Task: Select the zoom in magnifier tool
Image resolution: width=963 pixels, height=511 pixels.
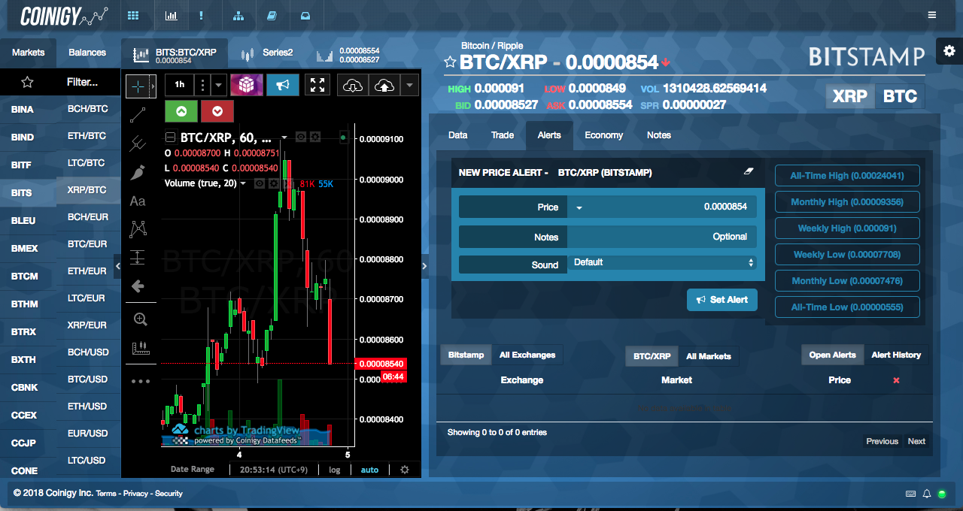Action: tap(140, 319)
